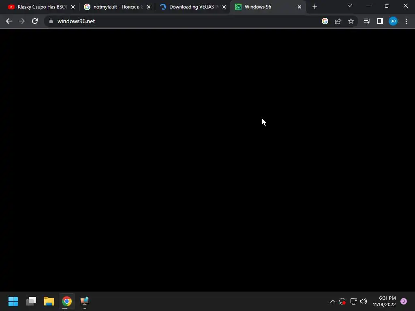Click the sync tray icon with red dot
This screenshot has height=311, width=415.
point(342,301)
